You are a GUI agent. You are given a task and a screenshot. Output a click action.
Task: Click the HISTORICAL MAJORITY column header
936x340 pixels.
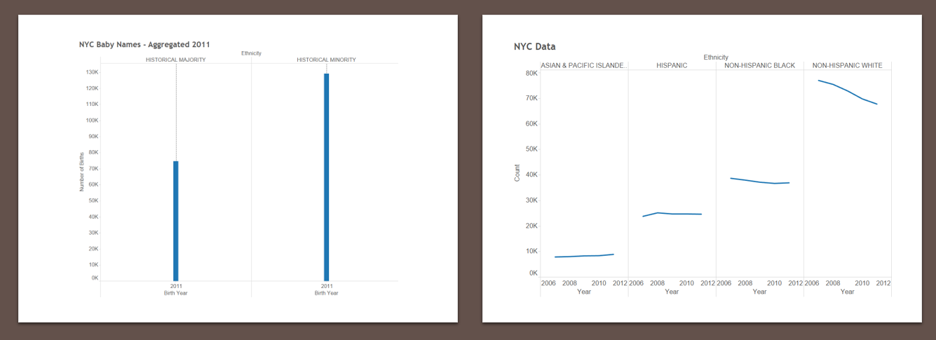point(176,60)
